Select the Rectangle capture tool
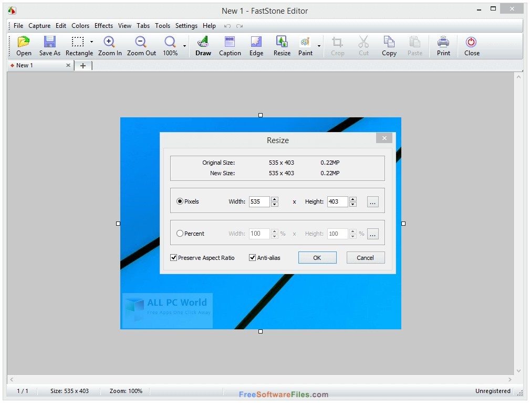530x403 pixels. (78, 42)
